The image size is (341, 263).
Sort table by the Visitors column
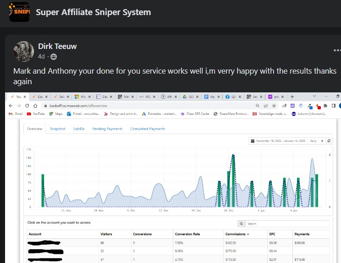tap(106, 234)
